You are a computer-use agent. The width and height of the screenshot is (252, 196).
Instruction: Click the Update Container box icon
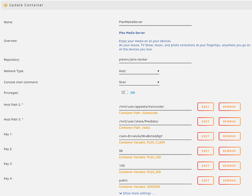click(x=5, y=5)
